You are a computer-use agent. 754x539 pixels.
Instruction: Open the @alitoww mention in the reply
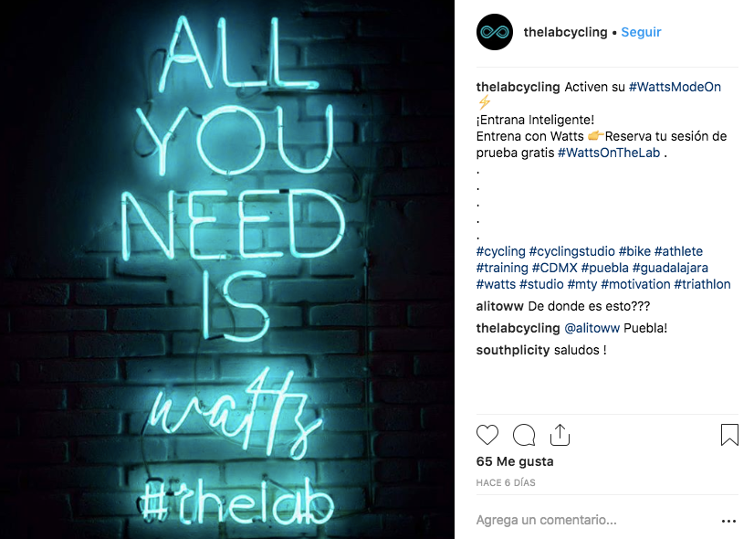593,328
